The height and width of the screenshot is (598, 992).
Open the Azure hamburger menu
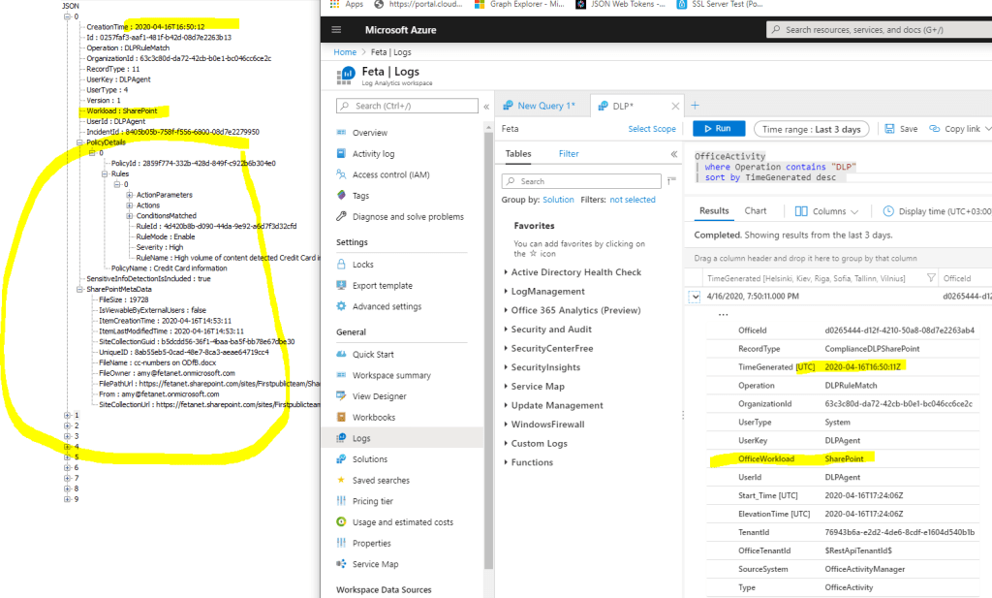336,29
